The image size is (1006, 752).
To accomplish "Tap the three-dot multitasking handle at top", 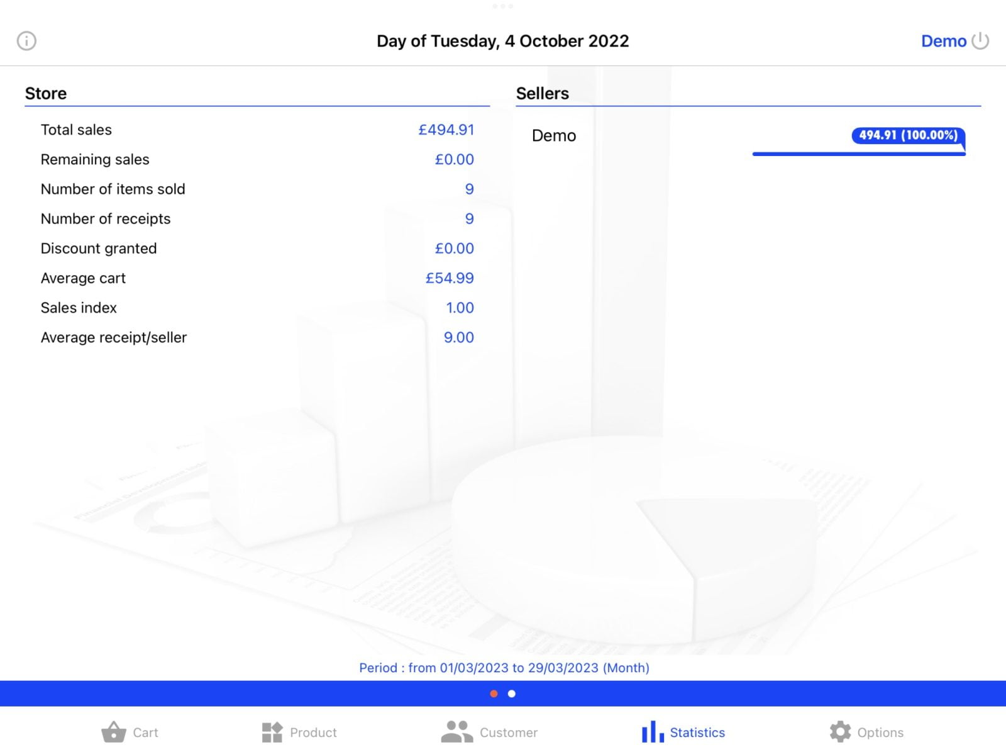I will pyautogui.click(x=503, y=6).
